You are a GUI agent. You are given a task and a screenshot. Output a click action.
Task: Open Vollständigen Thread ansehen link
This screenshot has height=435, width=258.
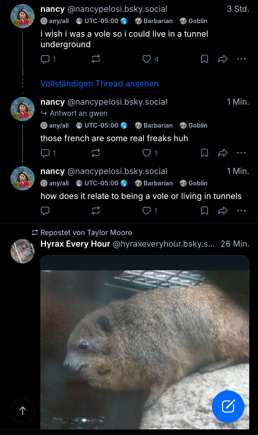99,84
